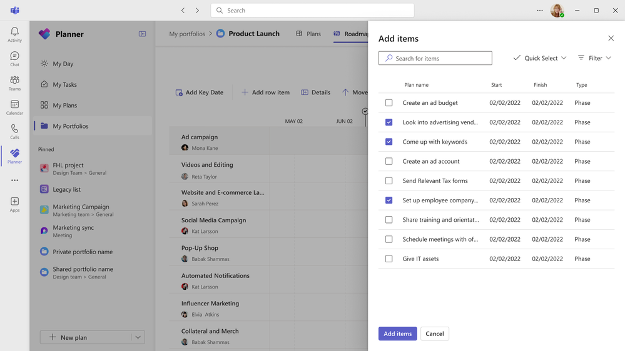Click the Add items button
625x351 pixels.
coord(397,334)
